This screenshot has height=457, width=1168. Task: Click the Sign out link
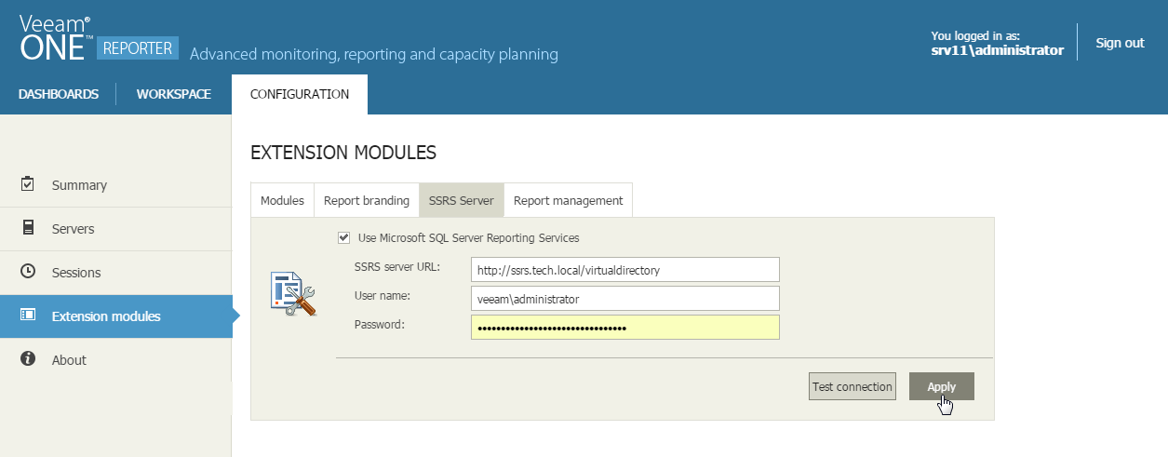1120,43
